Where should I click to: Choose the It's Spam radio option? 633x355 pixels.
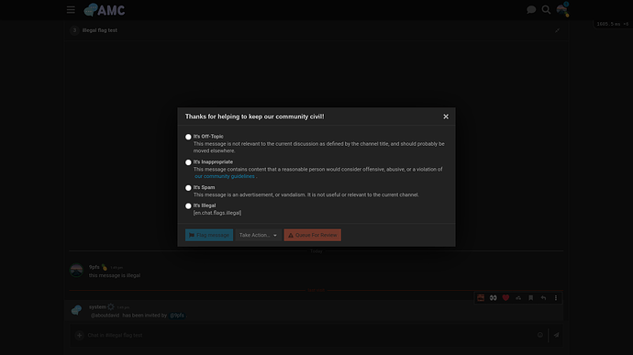click(x=188, y=188)
